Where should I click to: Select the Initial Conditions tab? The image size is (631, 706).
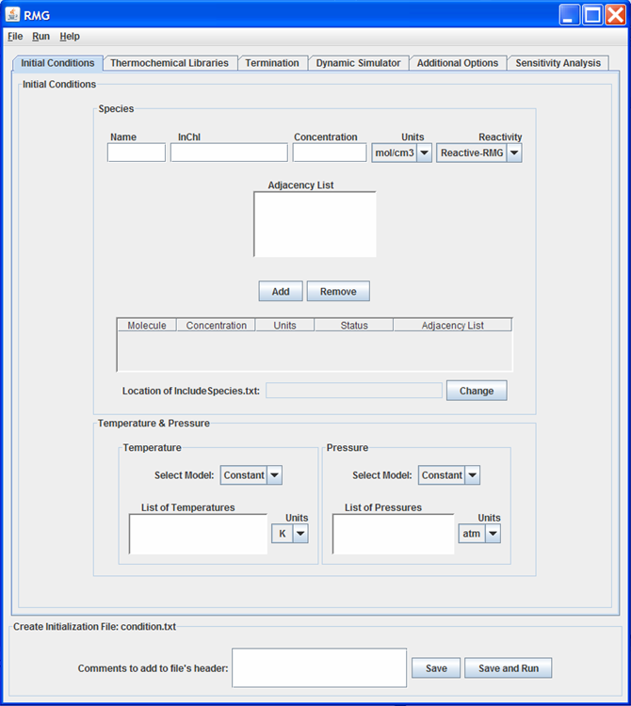tap(57, 63)
